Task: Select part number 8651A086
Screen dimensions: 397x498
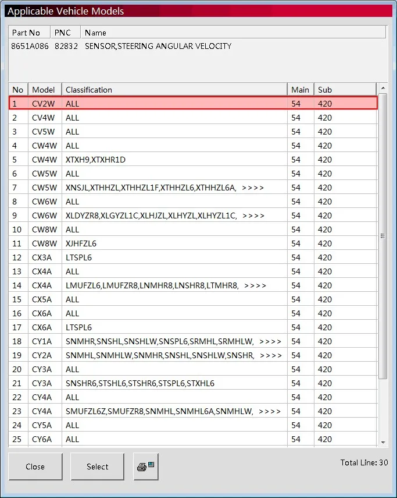Action: pyautogui.click(x=30, y=46)
